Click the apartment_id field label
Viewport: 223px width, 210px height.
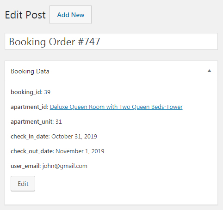coord(30,107)
